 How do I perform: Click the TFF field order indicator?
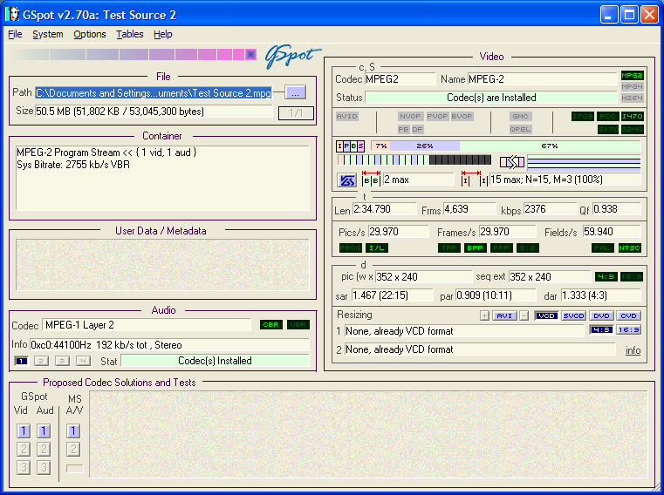tap(449, 247)
